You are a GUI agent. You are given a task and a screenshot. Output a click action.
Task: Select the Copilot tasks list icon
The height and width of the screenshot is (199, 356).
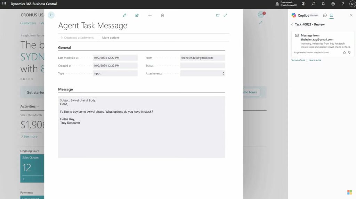tap(331, 15)
